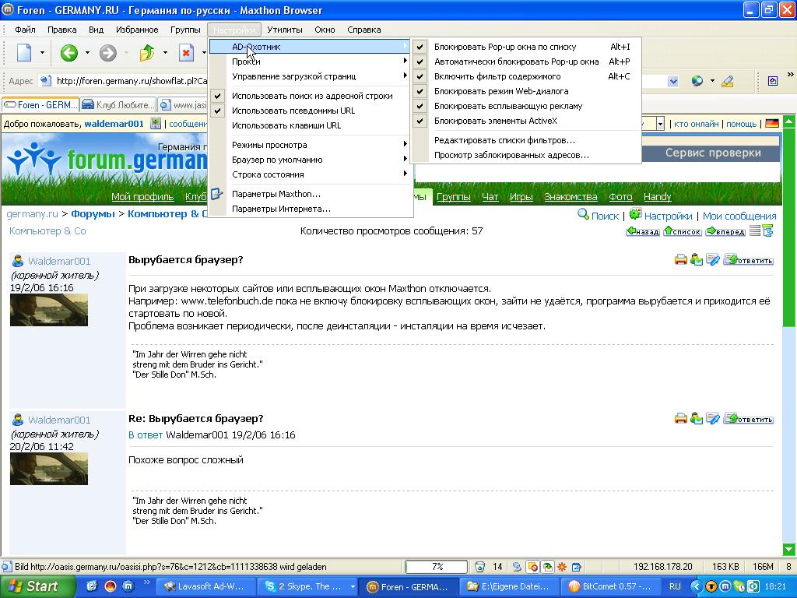Click the red X page toolbar icon
This screenshot has height=598, width=797.
tap(187, 52)
